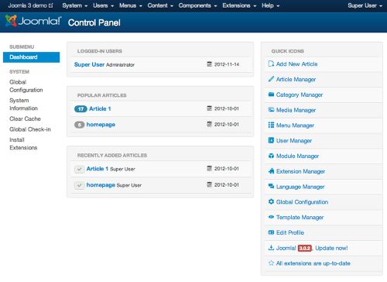Toggle published checkmark for homepage
The height and width of the screenshot is (282, 387).
[80, 185]
